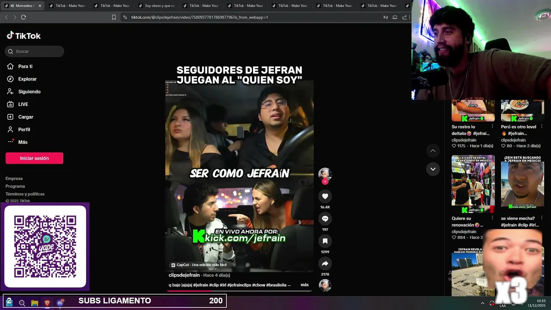Open 'Quiere su renovación' video thumbnail
Viewport: 551px width, 310px height.
[x=473, y=184]
